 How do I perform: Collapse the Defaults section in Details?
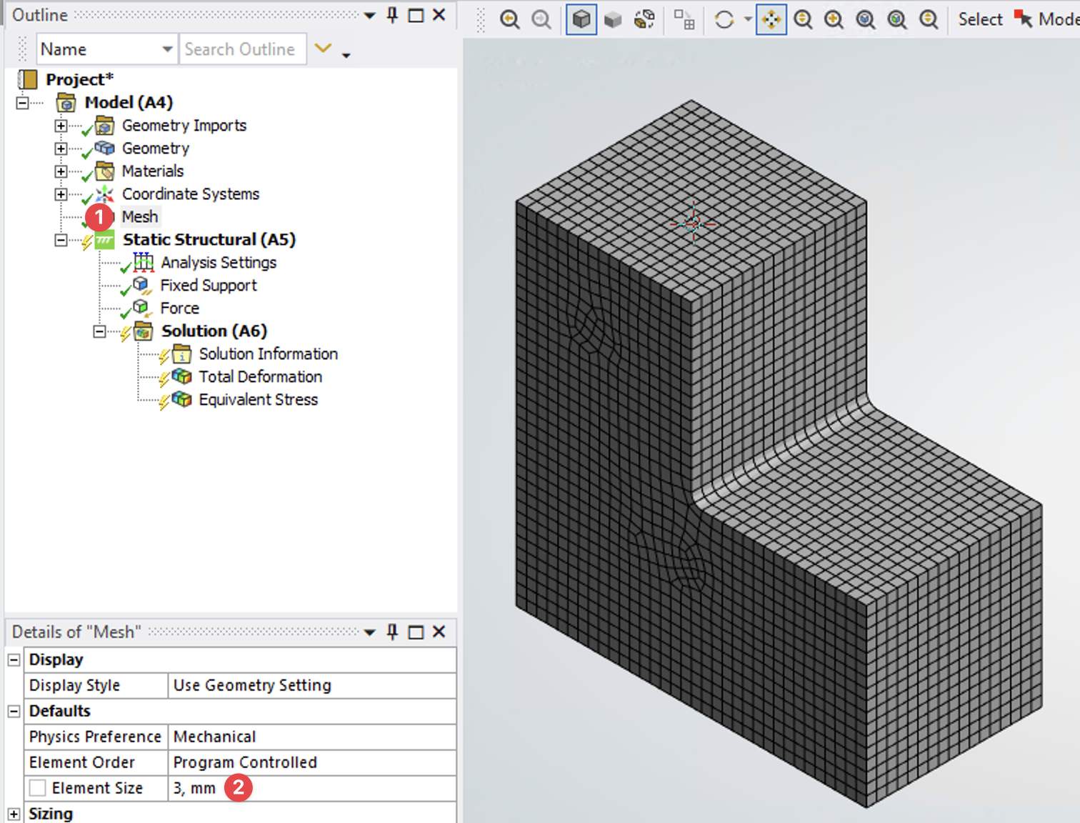(14, 711)
